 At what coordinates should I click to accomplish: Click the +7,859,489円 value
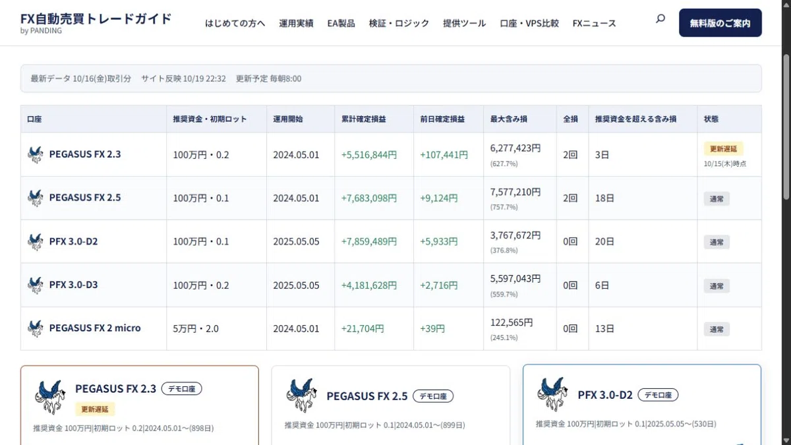point(369,242)
